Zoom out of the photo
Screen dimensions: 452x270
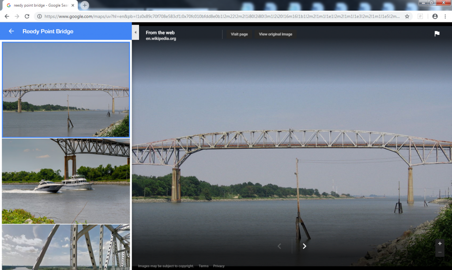(x=439, y=252)
